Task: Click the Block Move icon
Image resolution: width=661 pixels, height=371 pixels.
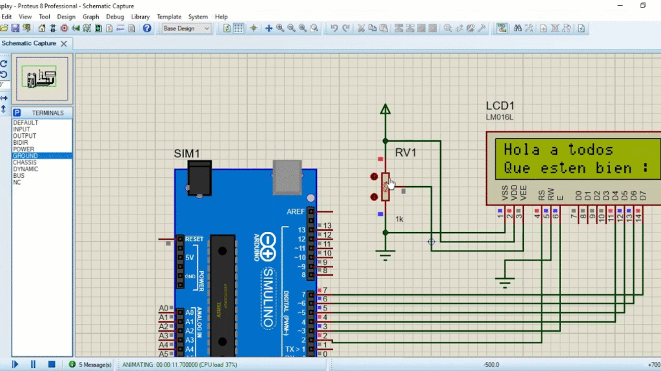Action: [410, 28]
